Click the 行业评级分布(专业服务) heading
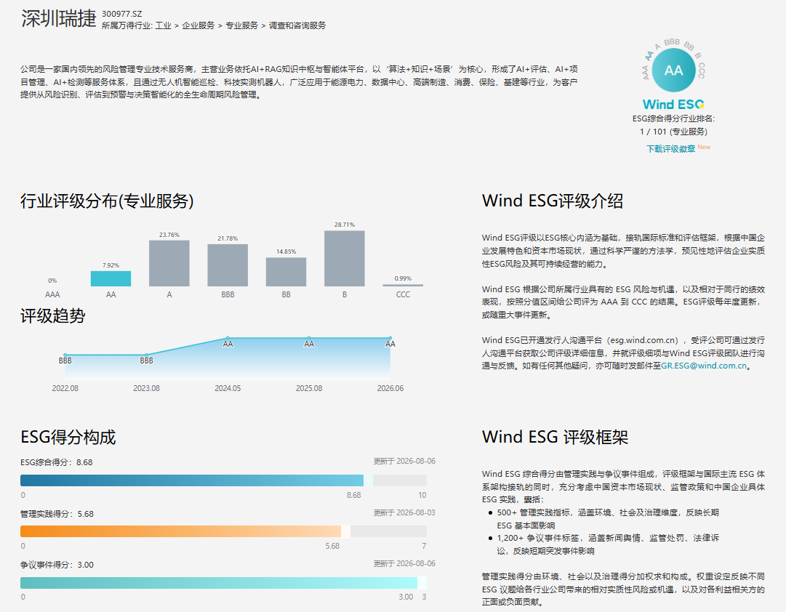The height and width of the screenshot is (612, 786). pyautogui.click(x=107, y=201)
